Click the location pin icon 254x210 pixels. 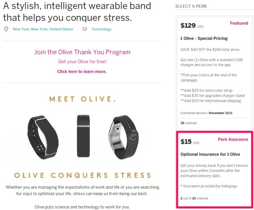coord(6,29)
